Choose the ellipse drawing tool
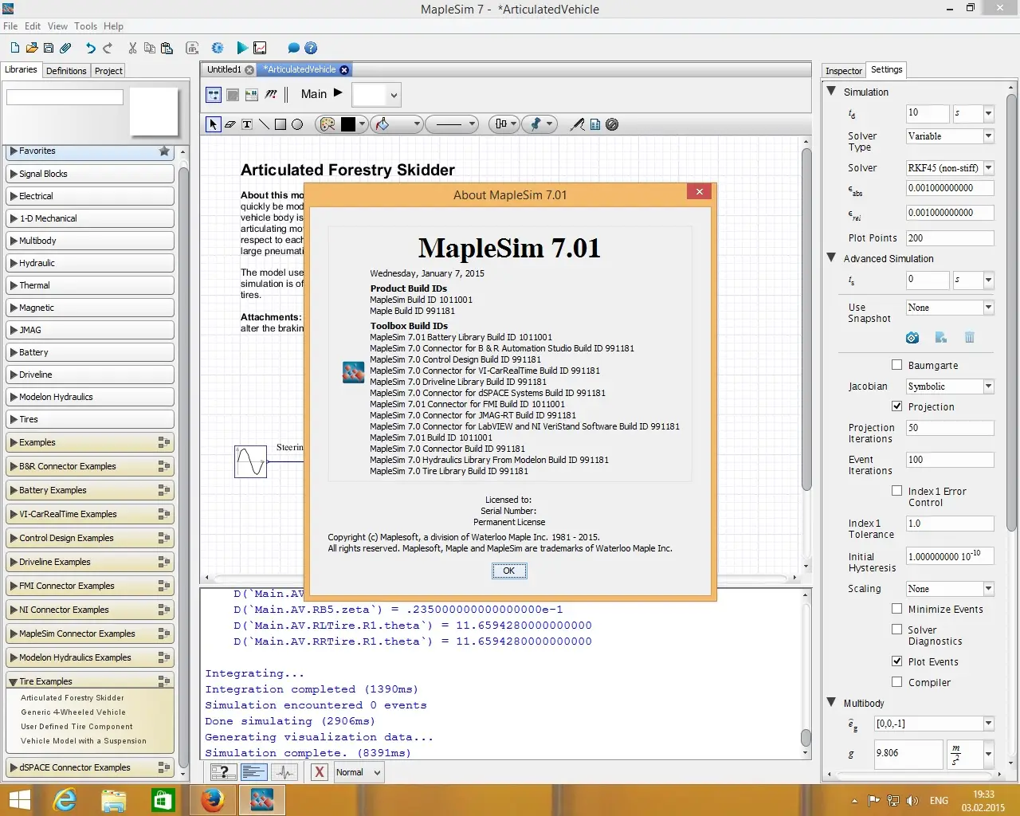Viewport: 1020px width, 816px height. [x=297, y=124]
